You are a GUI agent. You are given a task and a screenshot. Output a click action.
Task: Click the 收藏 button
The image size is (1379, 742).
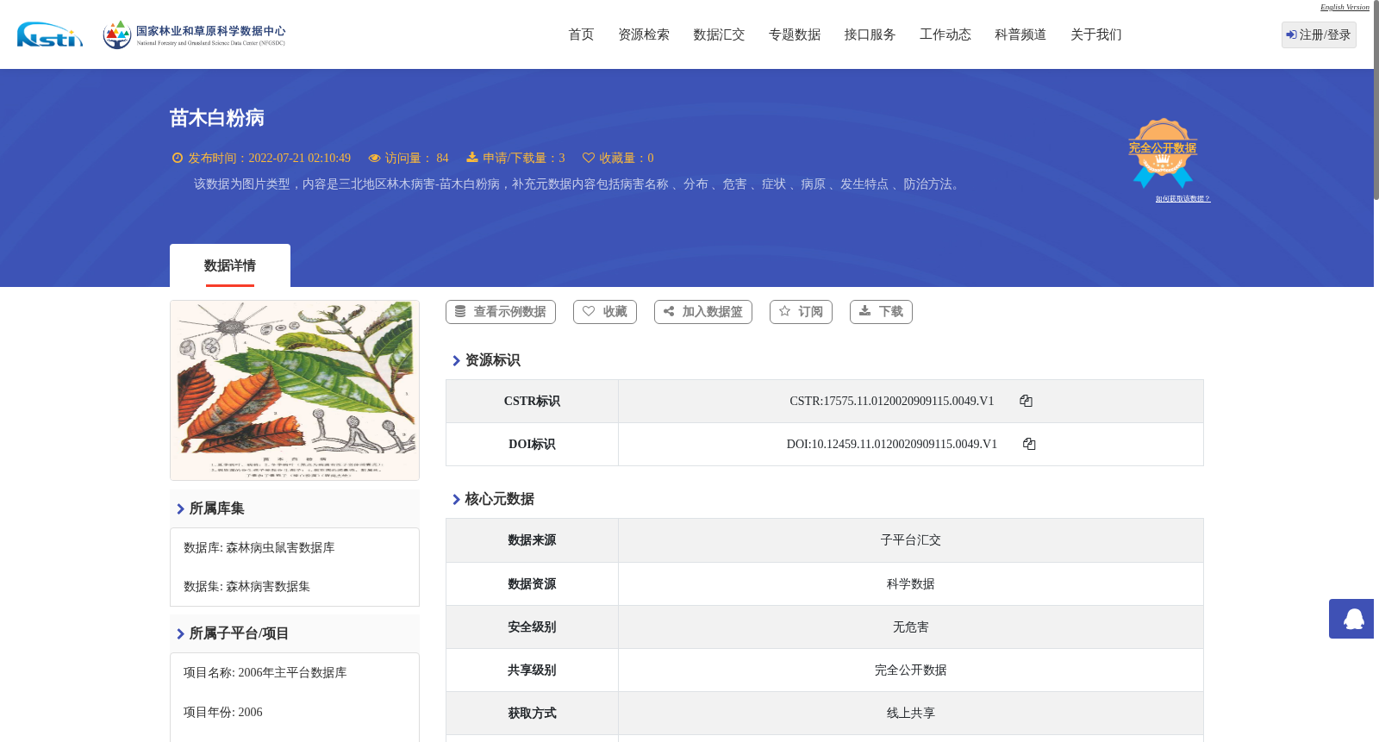(x=605, y=312)
